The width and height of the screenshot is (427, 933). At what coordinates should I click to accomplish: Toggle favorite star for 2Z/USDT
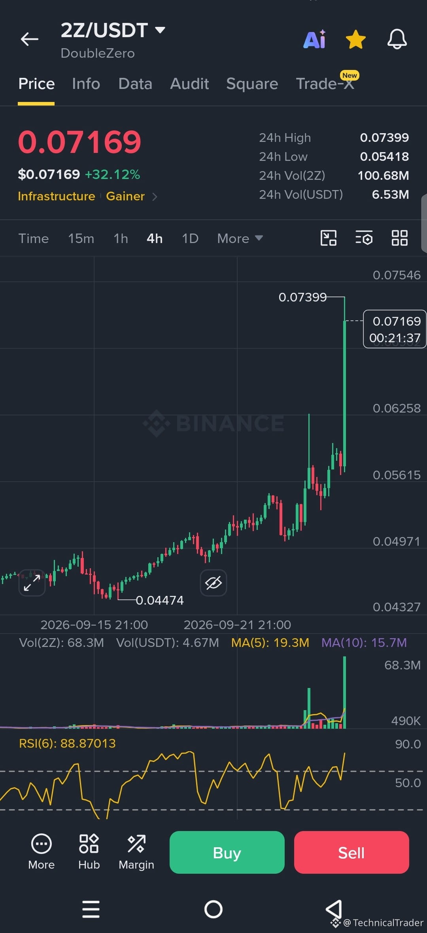pyautogui.click(x=356, y=40)
